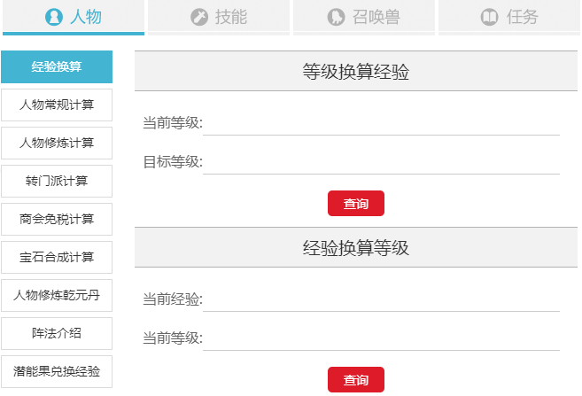
Task: Open 宝石合成计算 from the sidebar
Action: [57, 258]
